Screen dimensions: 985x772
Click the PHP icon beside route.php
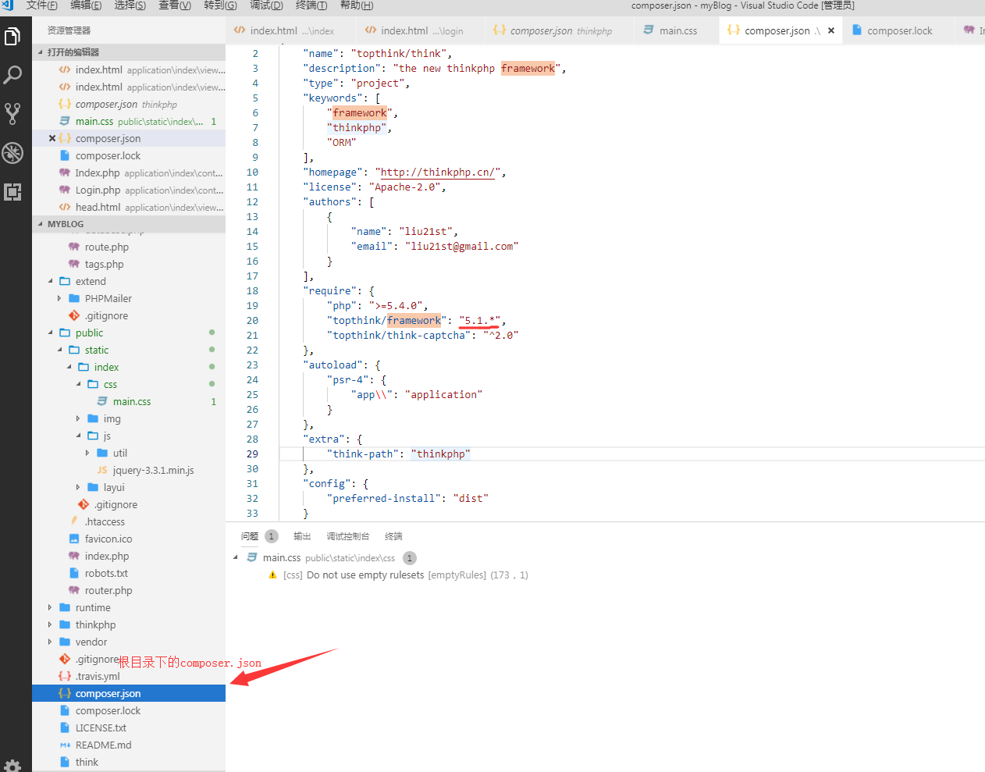pos(74,247)
